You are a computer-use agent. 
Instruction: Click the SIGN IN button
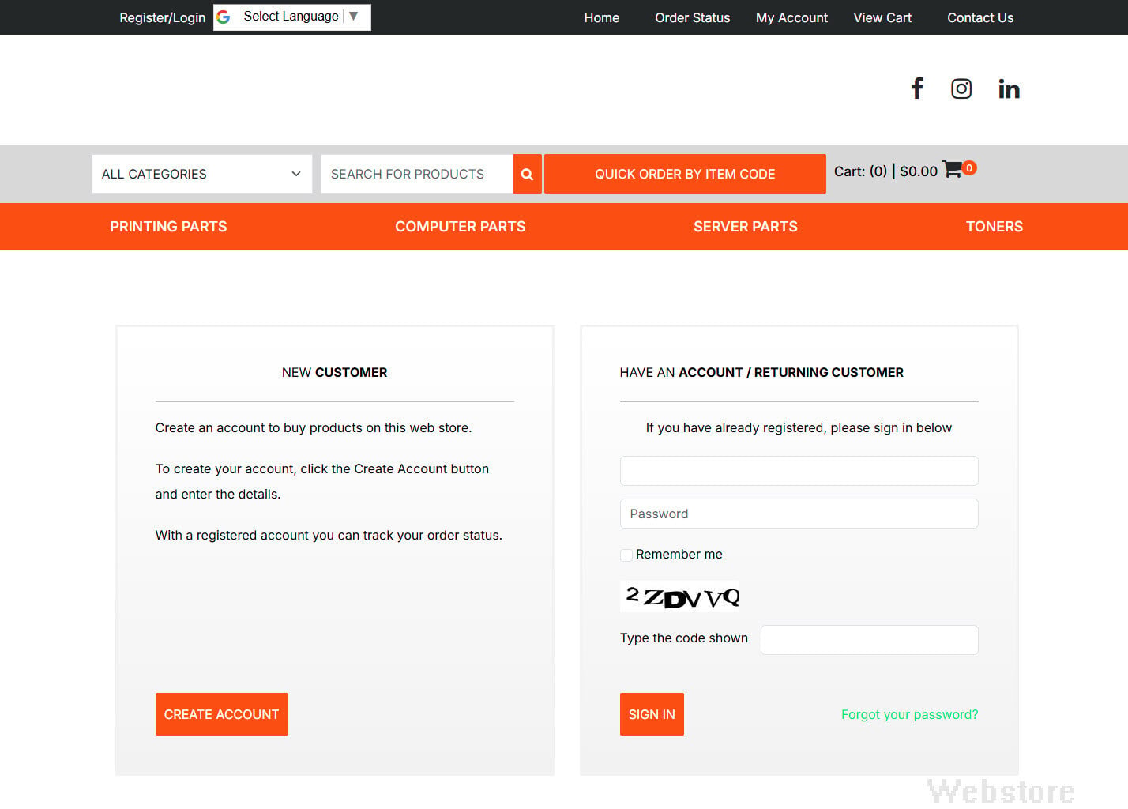coord(652,714)
